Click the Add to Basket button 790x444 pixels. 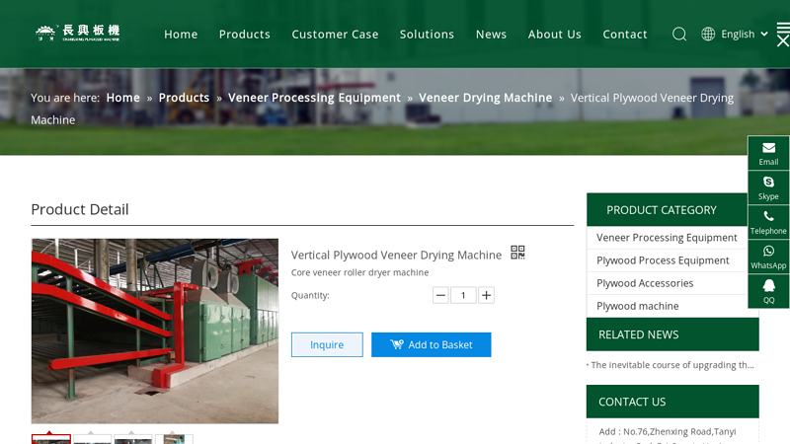432,344
